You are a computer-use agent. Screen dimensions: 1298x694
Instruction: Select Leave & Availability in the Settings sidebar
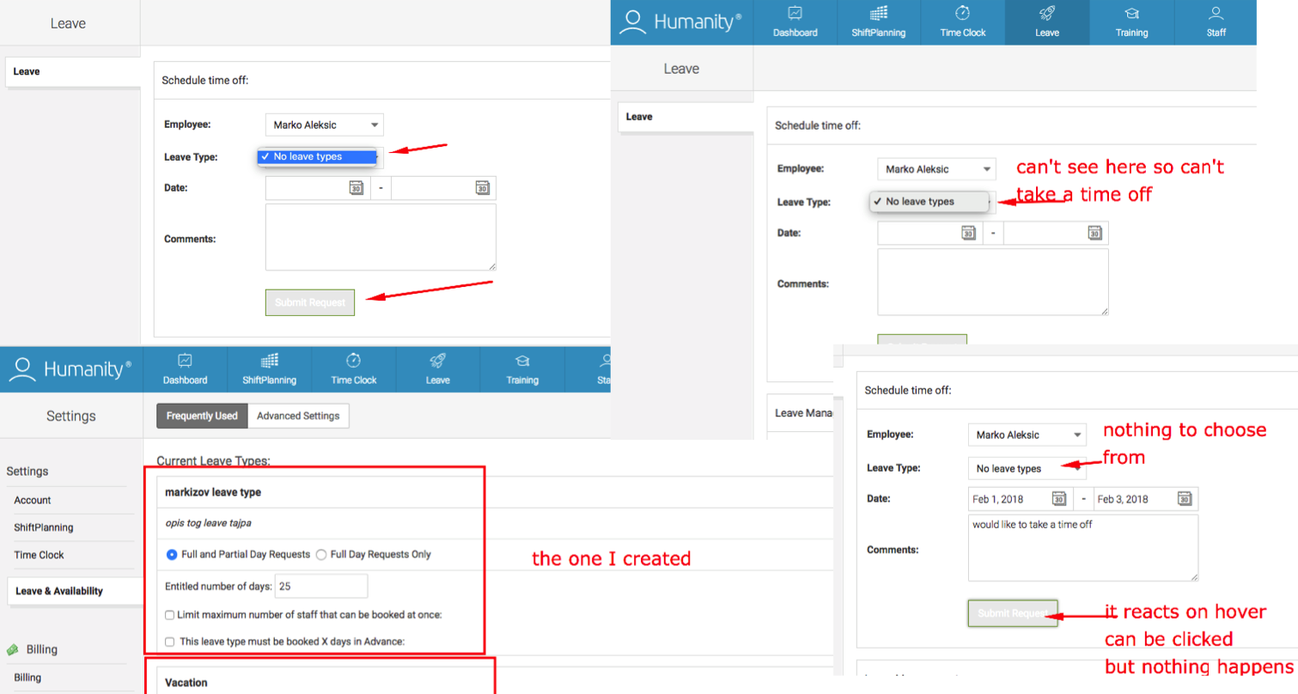74,591
